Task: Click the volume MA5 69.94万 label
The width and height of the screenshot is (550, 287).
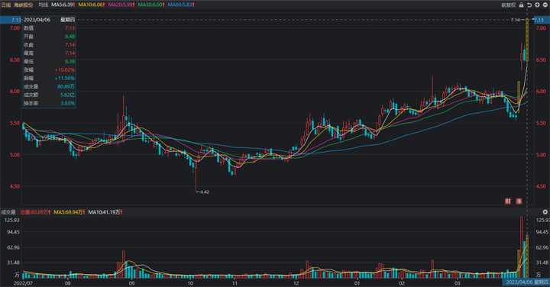Action: tap(70, 212)
